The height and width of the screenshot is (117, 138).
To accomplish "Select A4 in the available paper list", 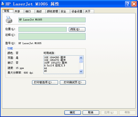I will (x=46, y=68).
